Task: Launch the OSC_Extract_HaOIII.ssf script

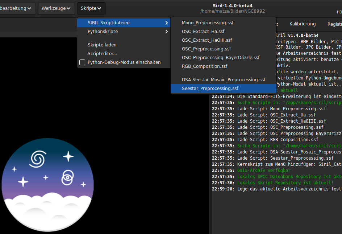Action: [x=207, y=40]
